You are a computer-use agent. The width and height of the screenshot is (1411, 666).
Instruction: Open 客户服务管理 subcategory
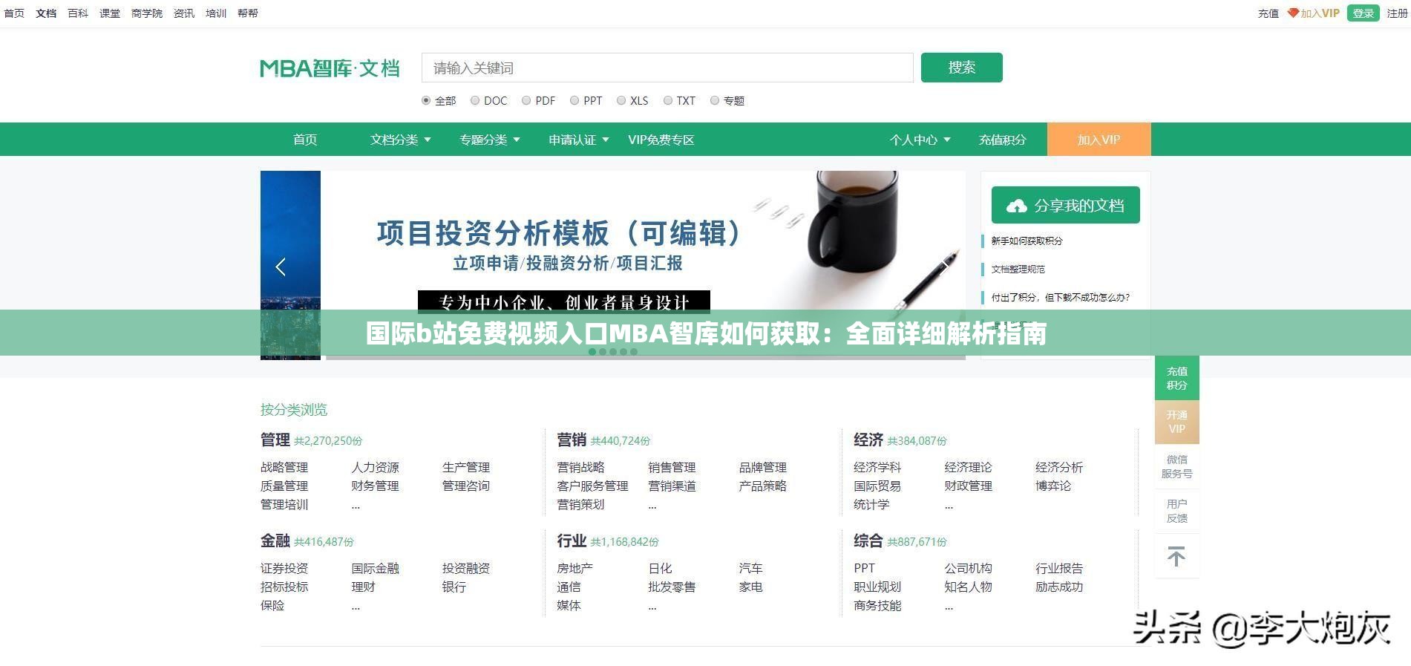tap(593, 486)
